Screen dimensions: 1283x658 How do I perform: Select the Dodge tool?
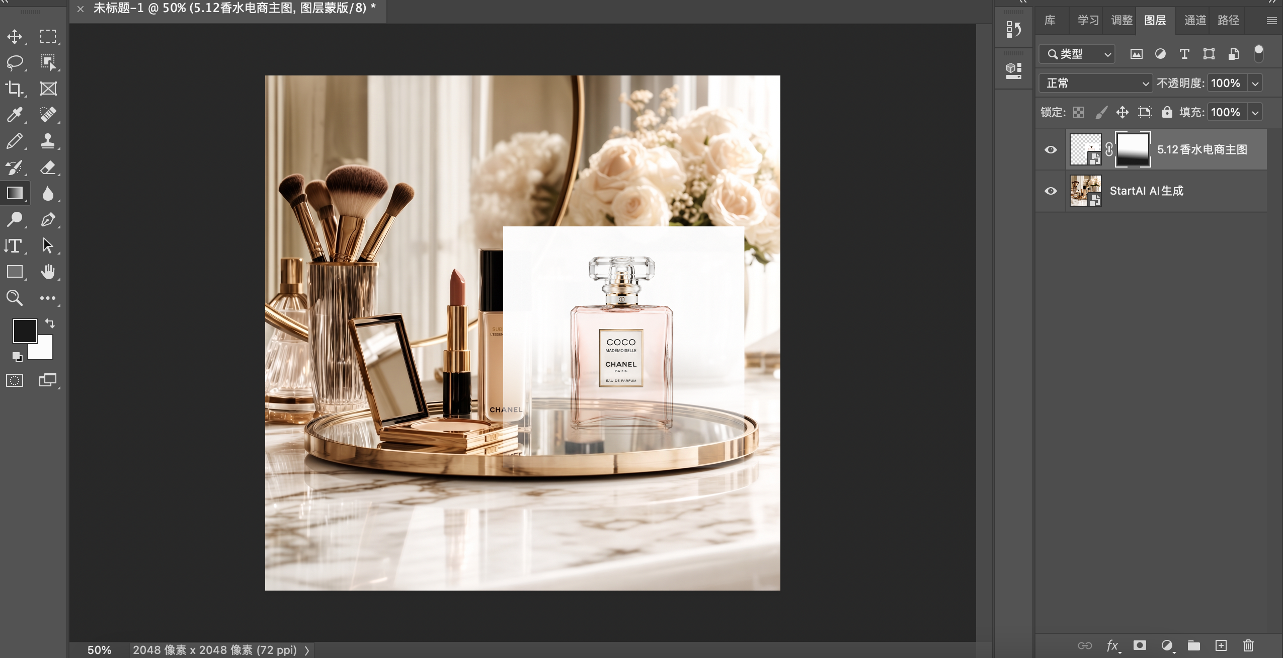pos(15,219)
